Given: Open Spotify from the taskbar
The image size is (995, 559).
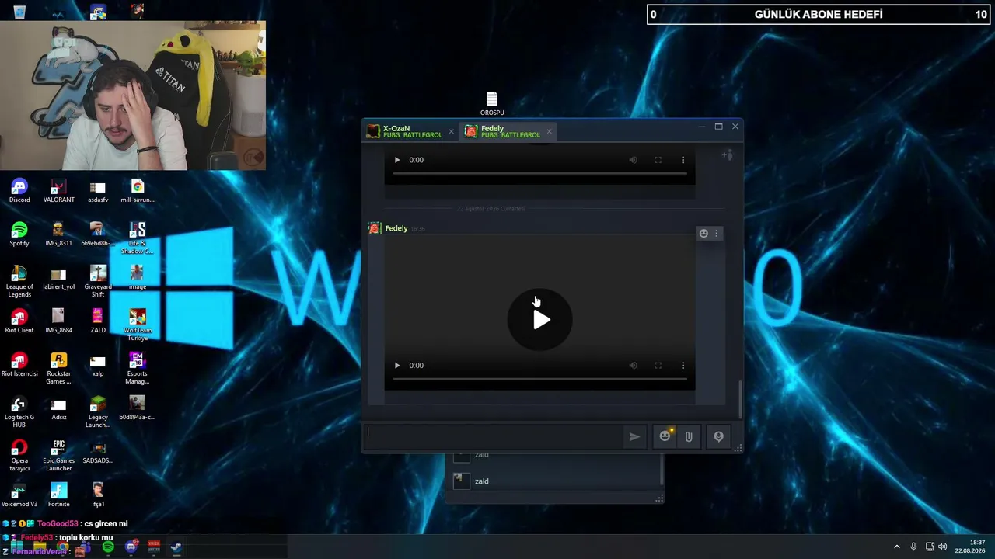Looking at the screenshot, I should coord(108,547).
